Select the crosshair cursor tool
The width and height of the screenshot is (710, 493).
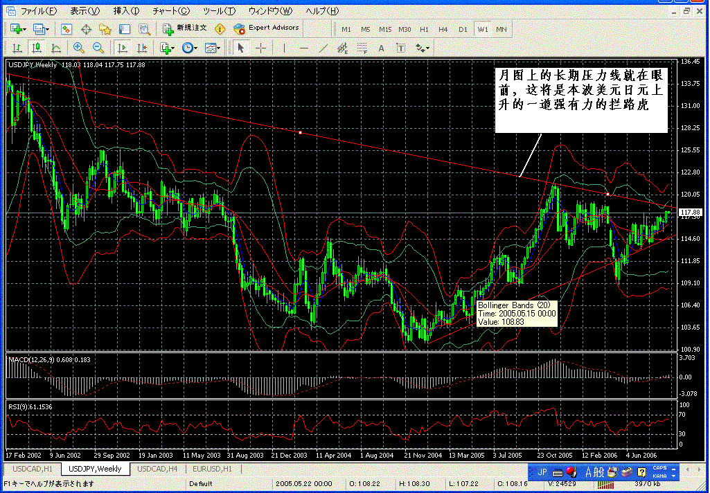click(260, 48)
